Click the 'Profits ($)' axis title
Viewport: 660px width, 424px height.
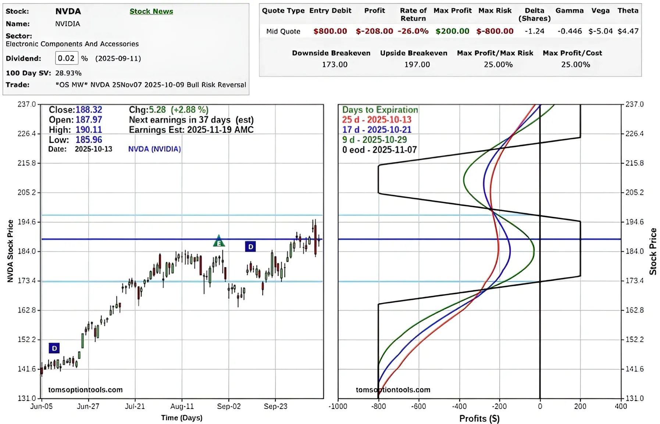point(479,418)
